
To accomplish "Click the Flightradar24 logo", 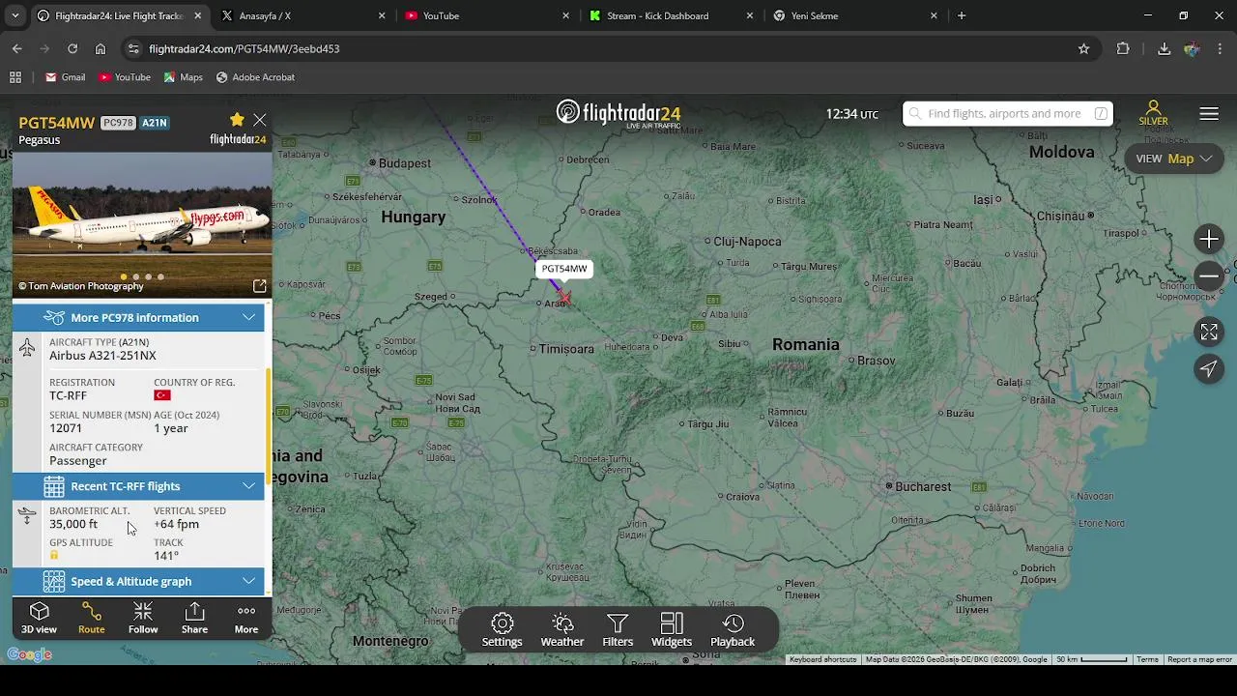I will click(618, 113).
